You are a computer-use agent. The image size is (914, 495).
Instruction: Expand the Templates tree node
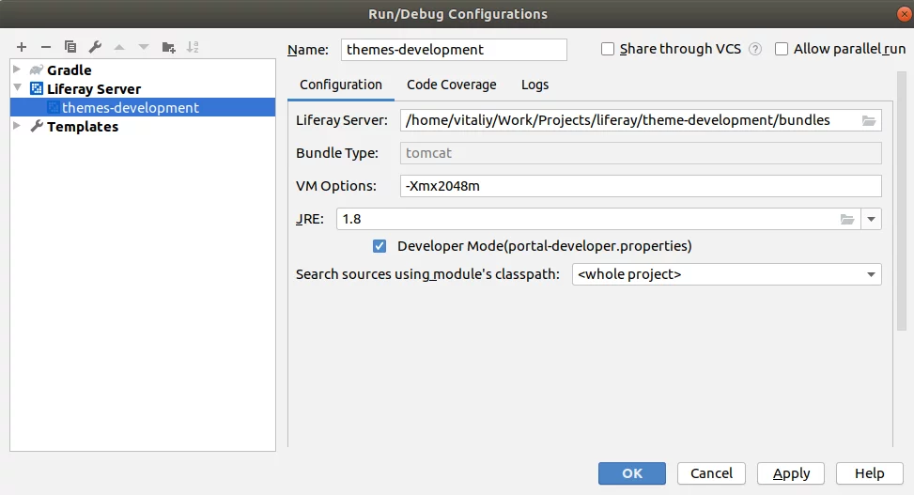point(17,125)
